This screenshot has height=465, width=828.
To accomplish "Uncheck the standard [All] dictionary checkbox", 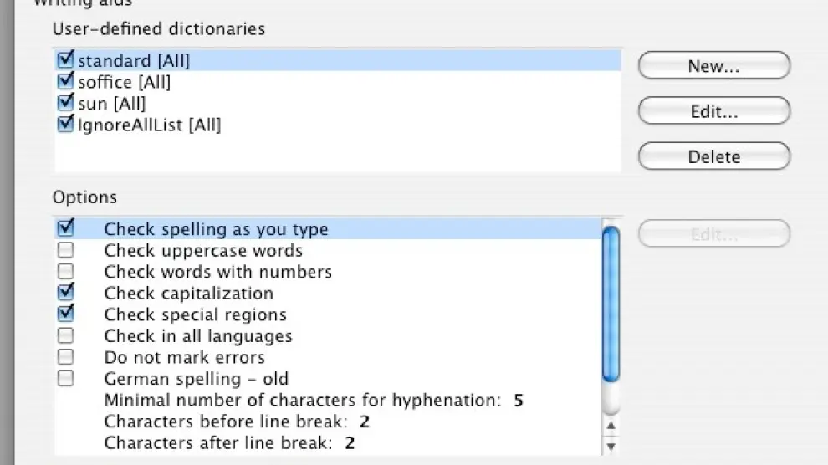I will (x=65, y=60).
